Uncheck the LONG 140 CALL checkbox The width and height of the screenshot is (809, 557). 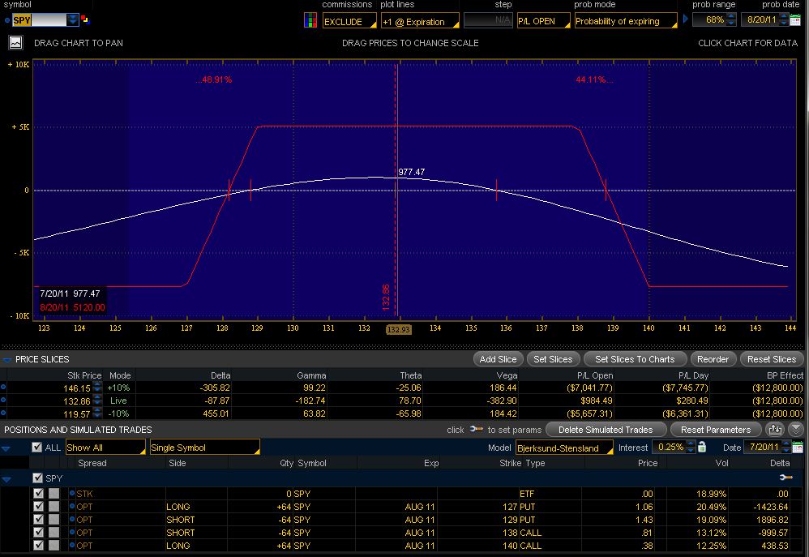[39, 545]
